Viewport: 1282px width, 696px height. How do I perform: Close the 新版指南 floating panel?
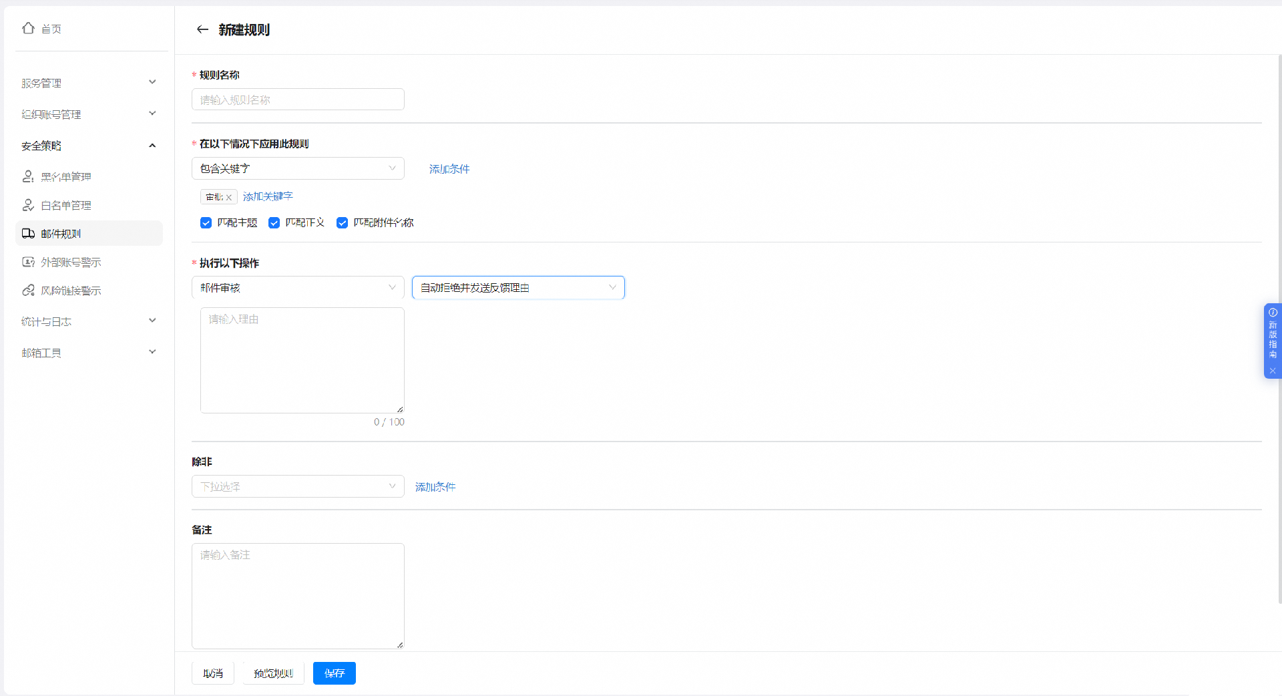1273,371
